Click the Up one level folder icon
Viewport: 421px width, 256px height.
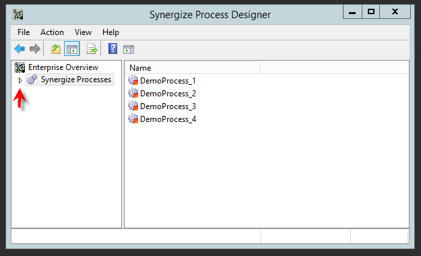56,49
